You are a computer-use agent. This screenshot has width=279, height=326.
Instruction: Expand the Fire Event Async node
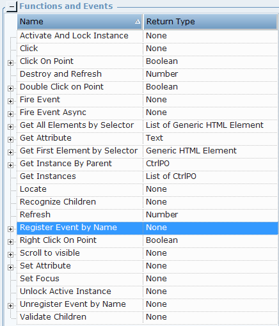(x=10, y=114)
